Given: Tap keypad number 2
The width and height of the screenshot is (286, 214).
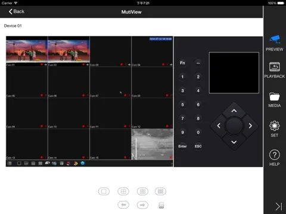Looking at the screenshot, I should pyautogui.click(x=198, y=77).
